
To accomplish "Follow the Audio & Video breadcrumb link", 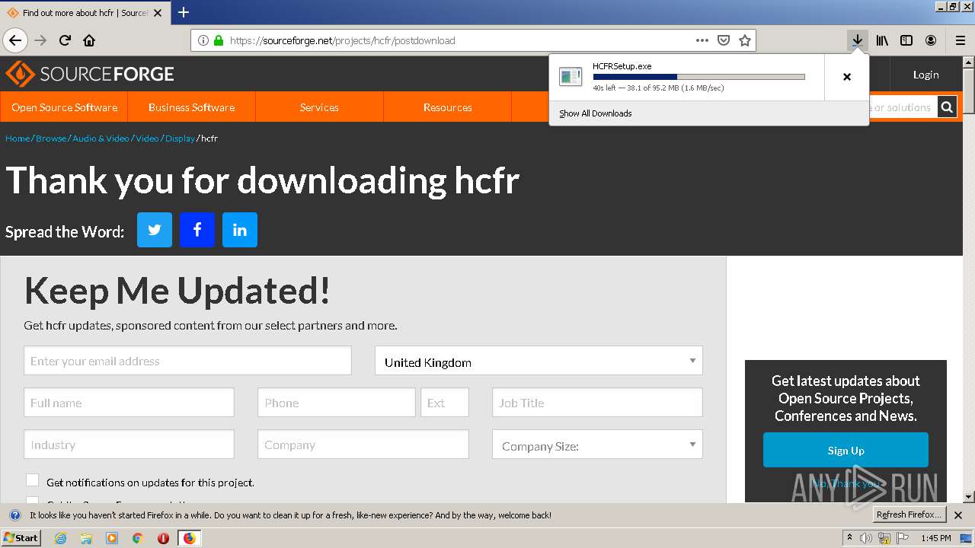I will (x=101, y=139).
